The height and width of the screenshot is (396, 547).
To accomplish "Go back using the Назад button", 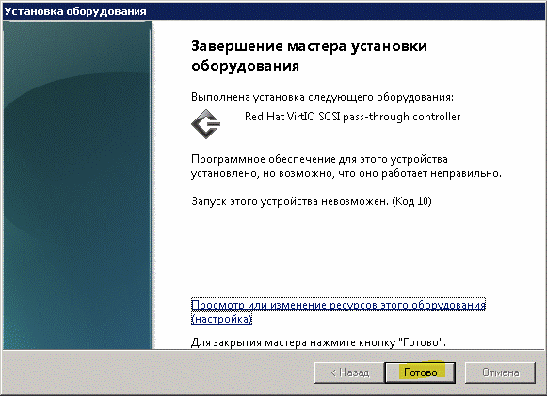I will 349,372.
